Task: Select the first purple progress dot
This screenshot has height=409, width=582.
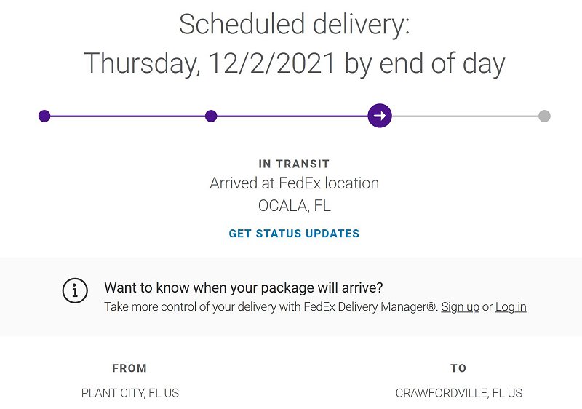Action: click(x=44, y=116)
